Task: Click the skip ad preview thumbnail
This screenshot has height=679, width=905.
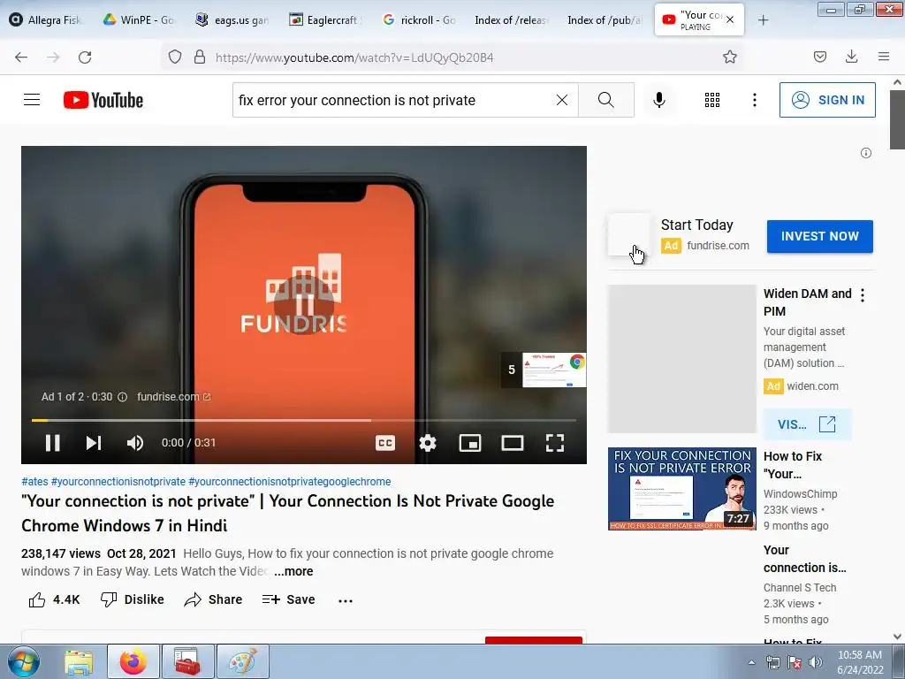Action: 544,370
